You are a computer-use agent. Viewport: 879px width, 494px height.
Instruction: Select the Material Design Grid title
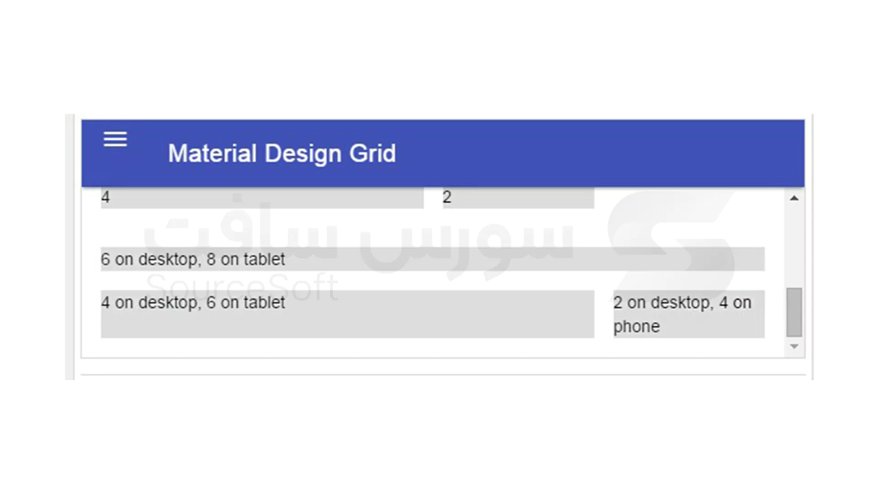click(x=282, y=153)
